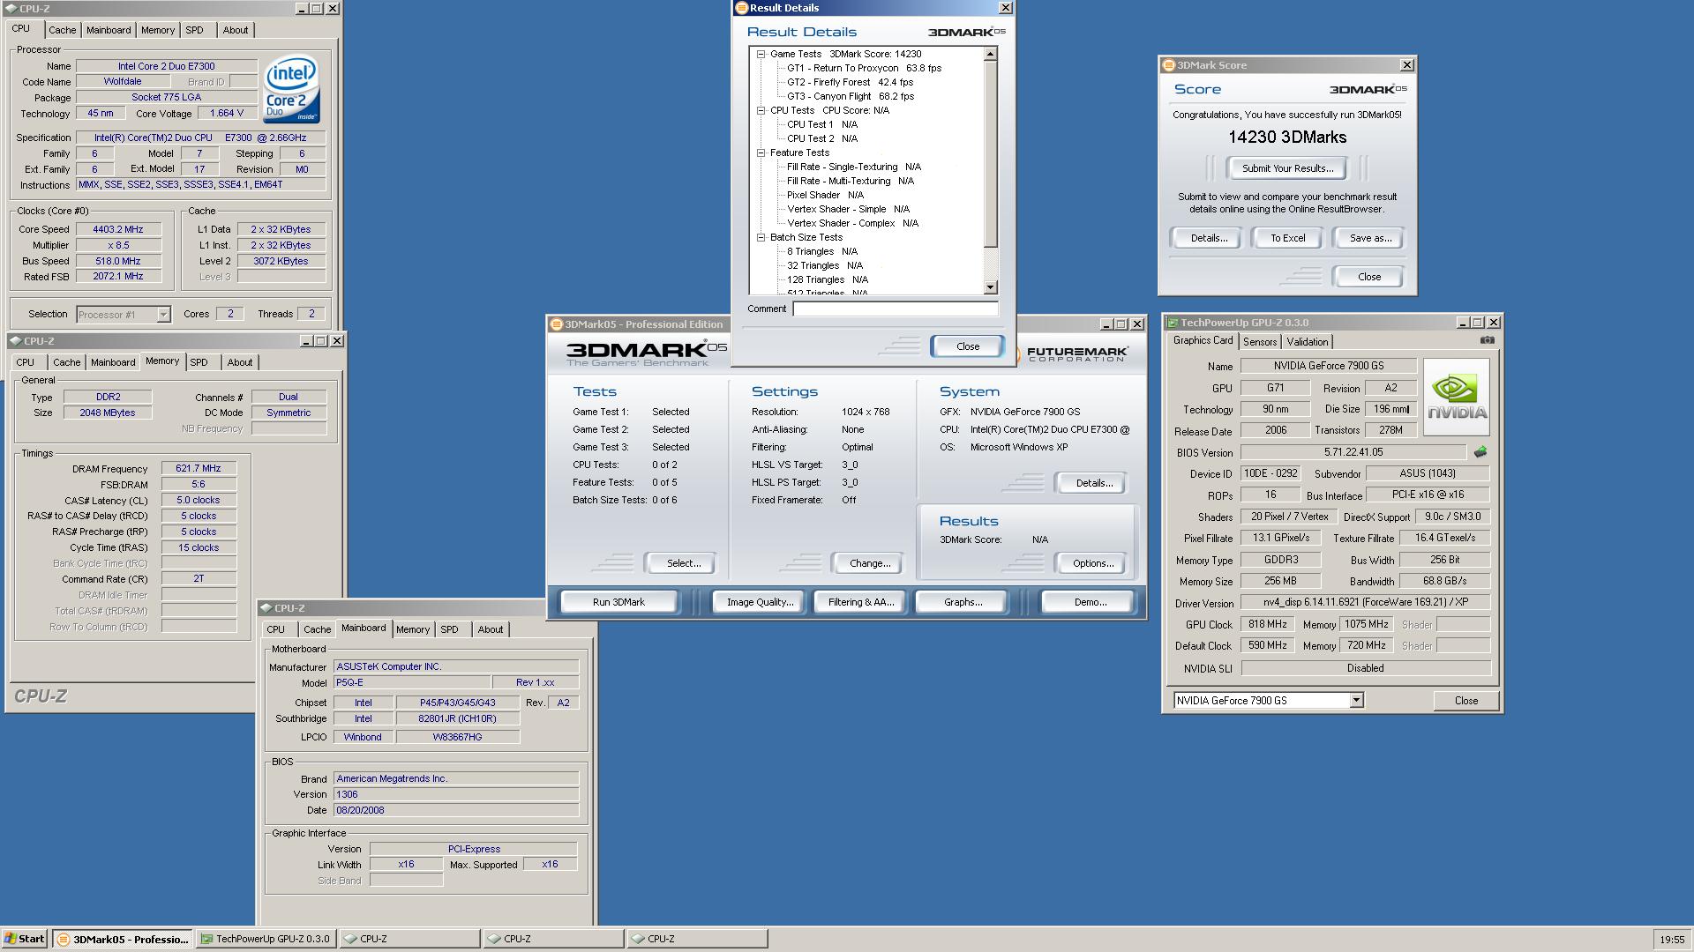Click the Save as button

pos(1370,238)
